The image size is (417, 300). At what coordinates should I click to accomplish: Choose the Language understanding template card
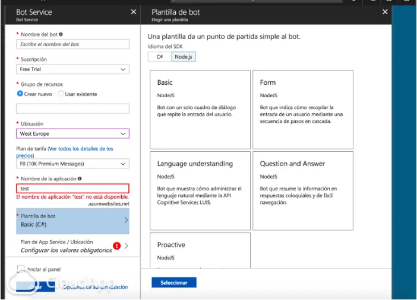tap(200, 191)
